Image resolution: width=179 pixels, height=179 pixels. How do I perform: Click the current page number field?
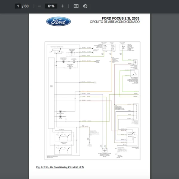coord(18,6)
